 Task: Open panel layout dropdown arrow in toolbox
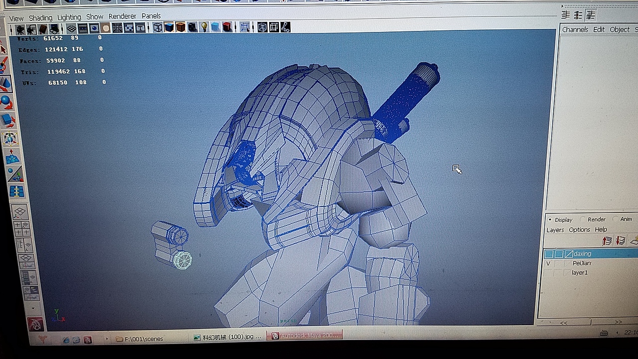pyautogui.click(x=33, y=308)
